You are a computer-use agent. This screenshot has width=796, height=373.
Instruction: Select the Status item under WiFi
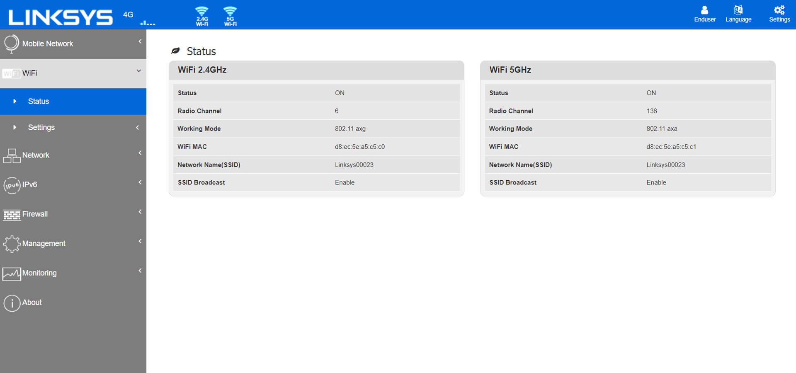point(39,102)
